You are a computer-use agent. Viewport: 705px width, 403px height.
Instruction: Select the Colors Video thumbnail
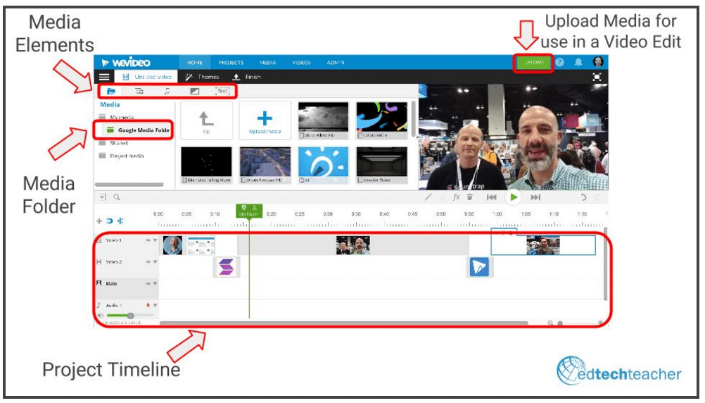coord(382,120)
